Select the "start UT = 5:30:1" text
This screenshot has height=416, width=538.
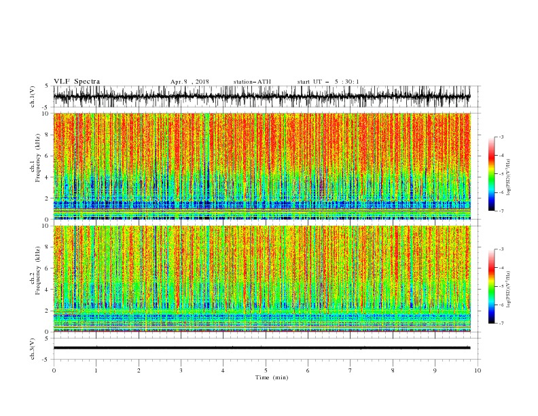pyautogui.click(x=327, y=82)
